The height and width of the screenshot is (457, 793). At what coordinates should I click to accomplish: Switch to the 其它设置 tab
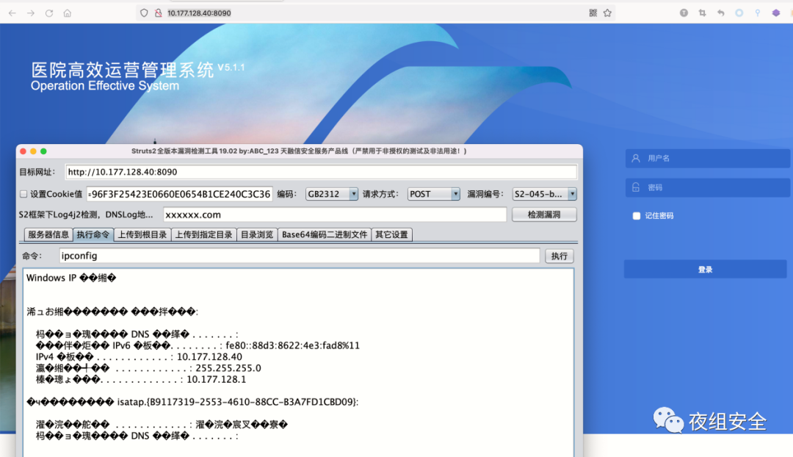point(392,234)
